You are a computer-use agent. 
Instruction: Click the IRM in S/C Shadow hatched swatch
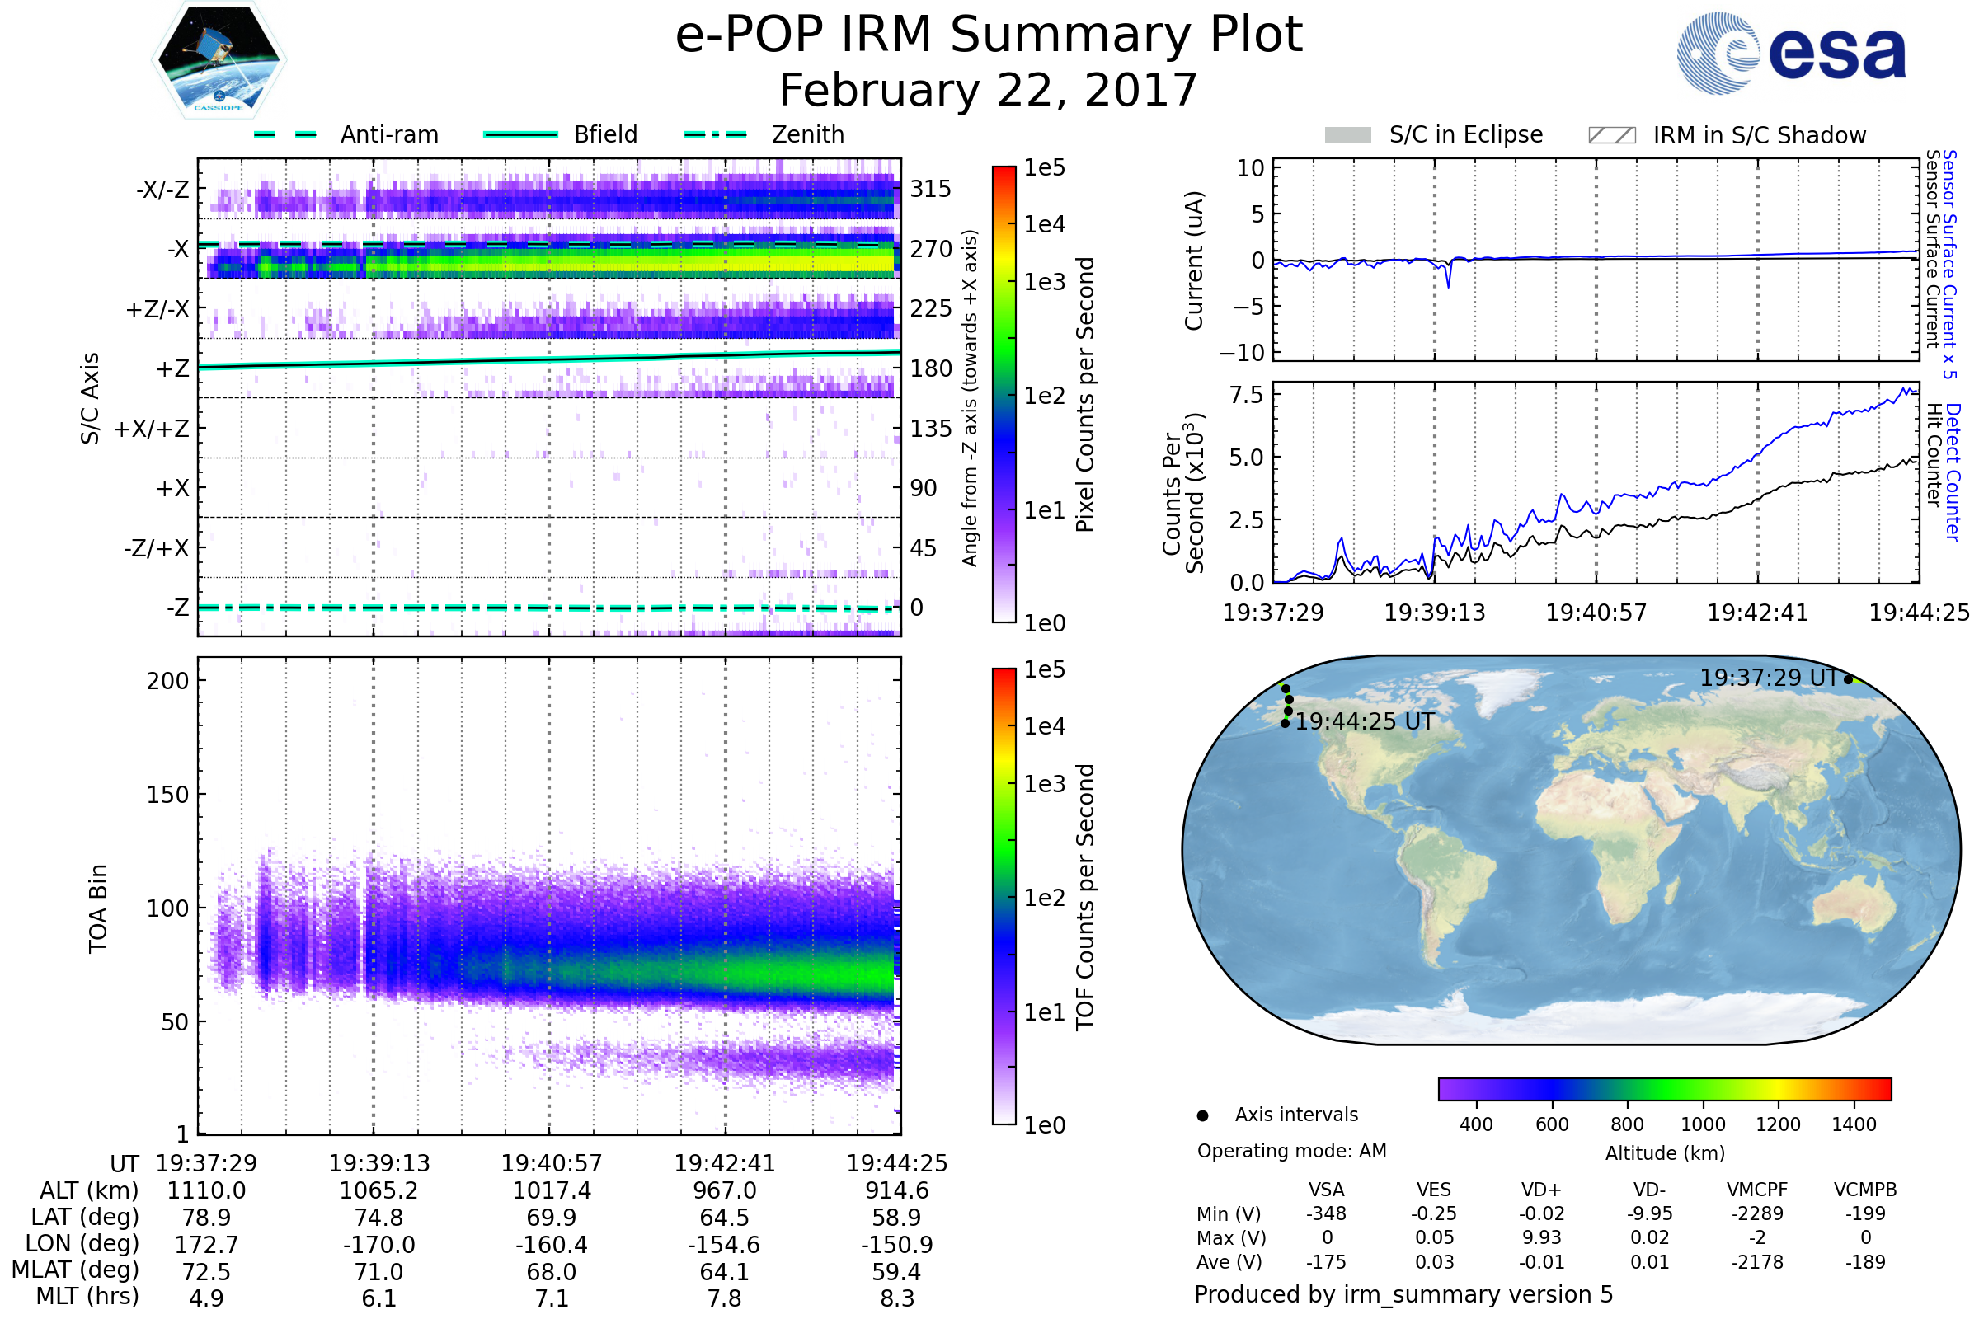pyautogui.click(x=1611, y=135)
